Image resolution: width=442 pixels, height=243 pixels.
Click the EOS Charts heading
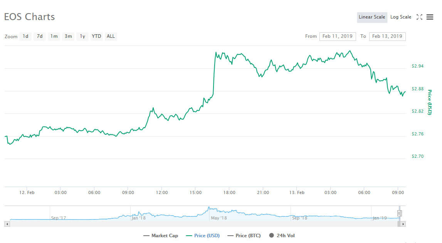(x=29, y=17)
